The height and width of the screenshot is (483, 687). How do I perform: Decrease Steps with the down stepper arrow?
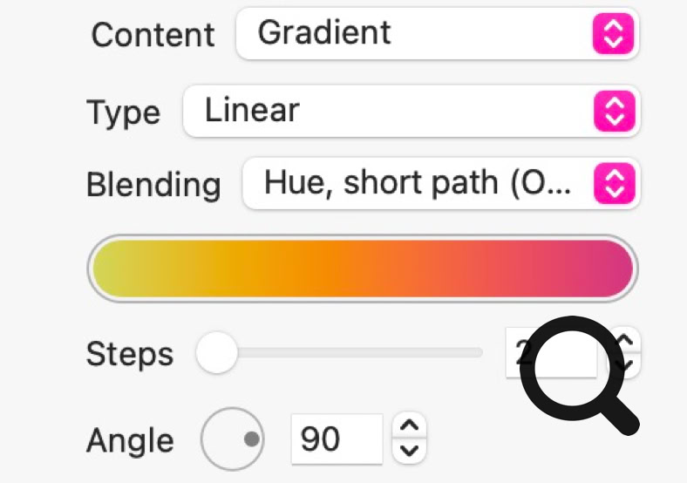(x=625, y=364)
